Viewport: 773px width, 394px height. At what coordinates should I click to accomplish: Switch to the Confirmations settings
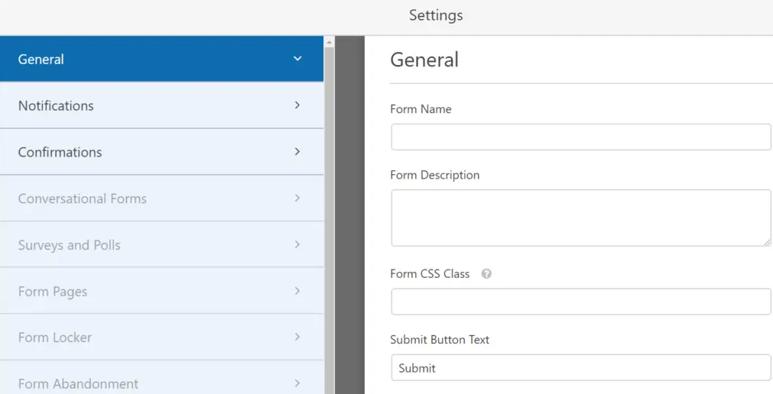click(60, 153)
